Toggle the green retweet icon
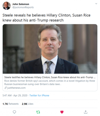This screenshot has width=100, height=116. click(x=38, y=112)
